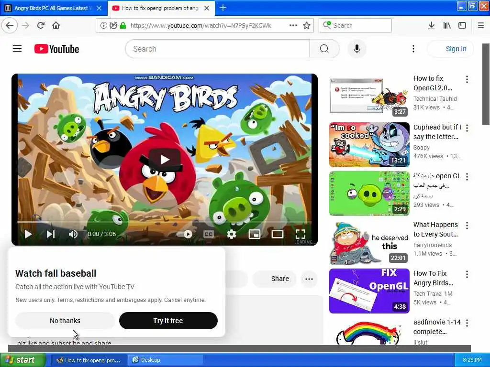Click the green secure padlock icon
Screen dimensions: 490x367
coord(123,26)
